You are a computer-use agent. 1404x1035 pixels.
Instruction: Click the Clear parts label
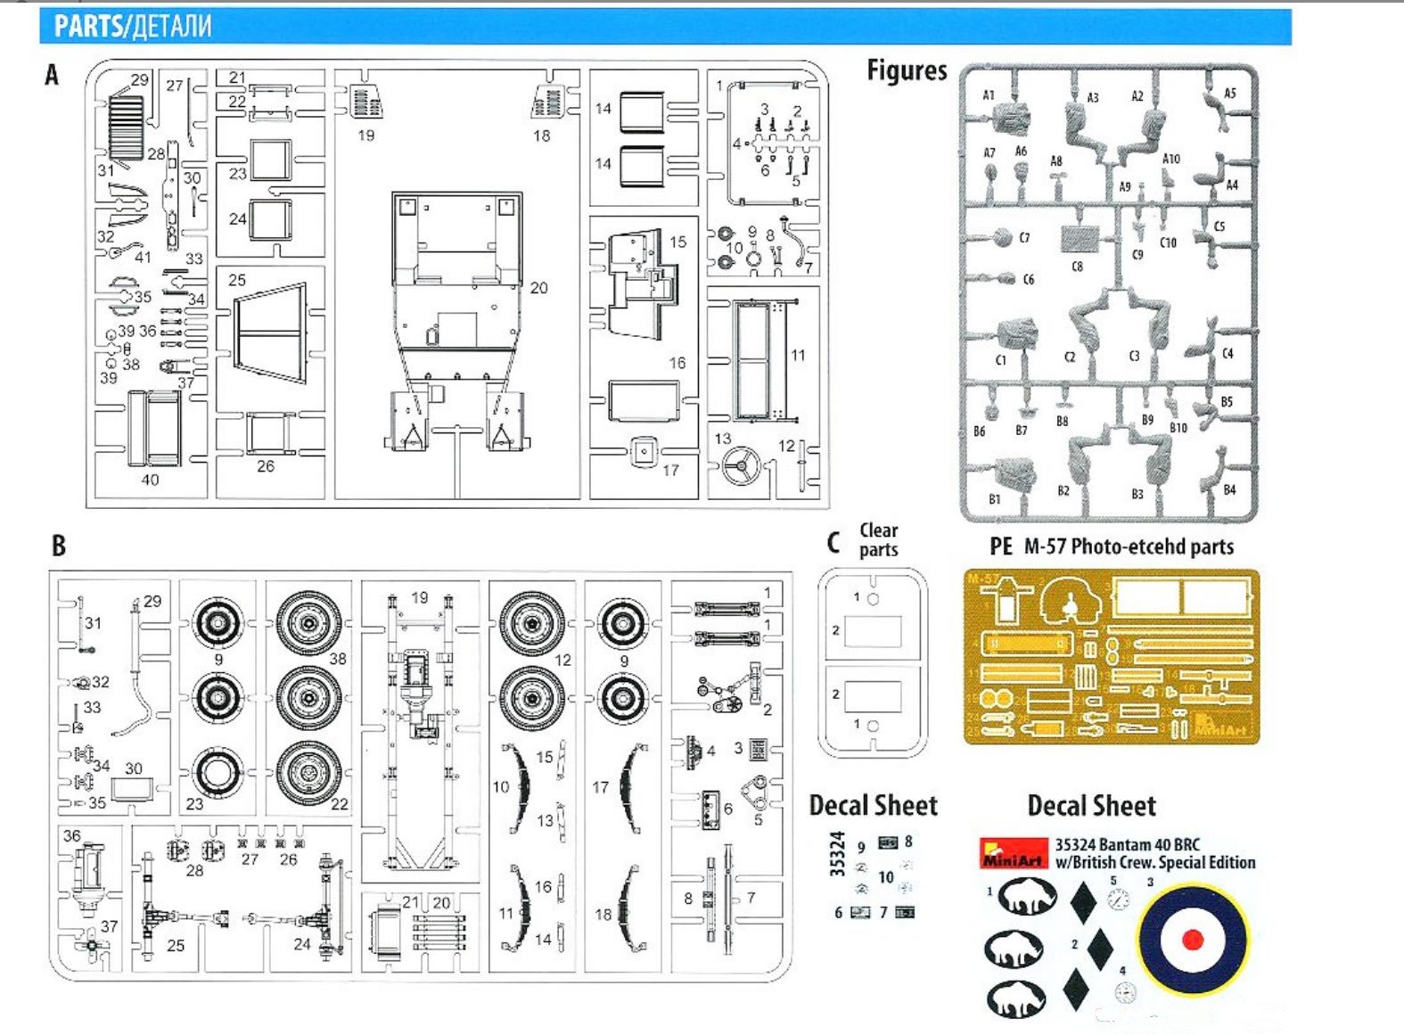[878, 539]
